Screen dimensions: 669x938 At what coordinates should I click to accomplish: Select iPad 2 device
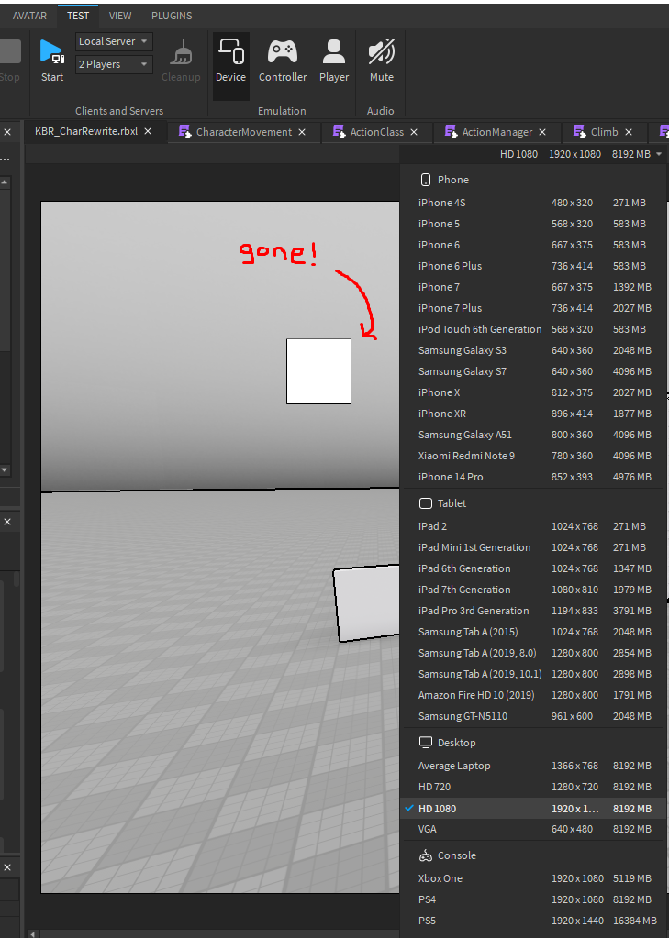534,525
